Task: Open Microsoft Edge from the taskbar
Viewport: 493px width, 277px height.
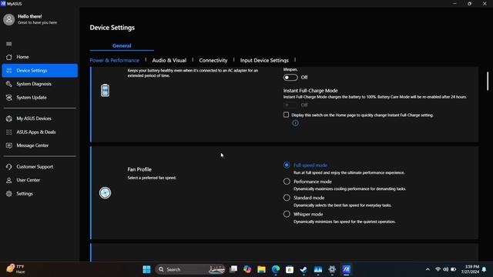Action: [276, 269]
